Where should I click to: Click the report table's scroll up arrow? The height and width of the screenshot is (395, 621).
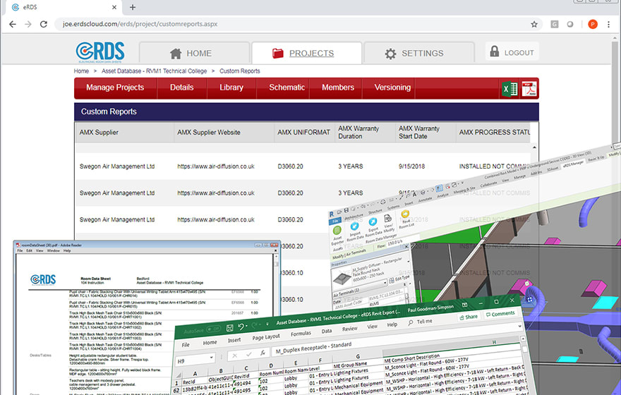[534, 147]
